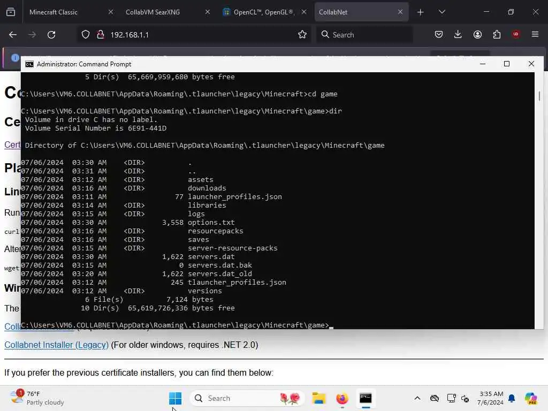Switch to OpenCL, OpenGL tab
Viewport: 548px width, 411px height.
coord(264,12)
